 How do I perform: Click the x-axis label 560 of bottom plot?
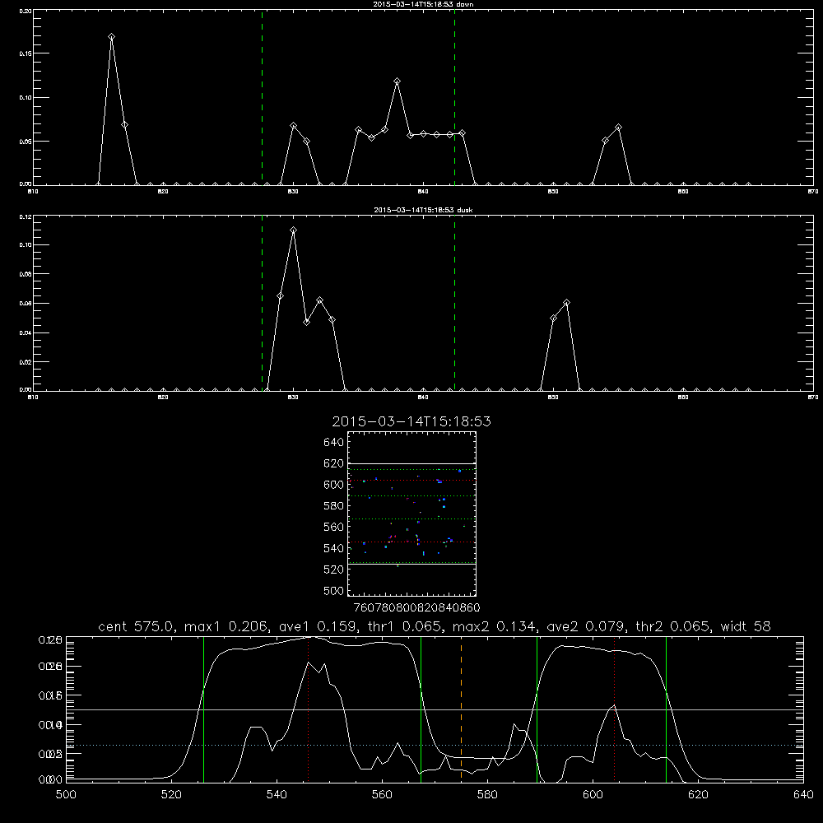[x=382, y=795]
